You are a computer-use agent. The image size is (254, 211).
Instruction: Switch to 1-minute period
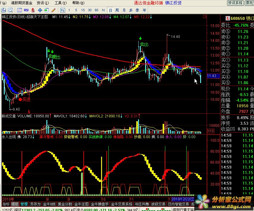point(69,10)
